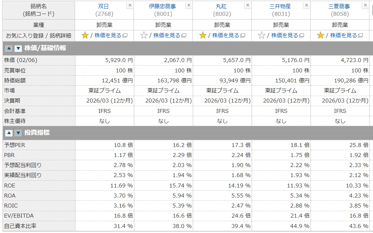The image size is (373, 233).
Task: Open 株価を見る link for 双日
Action: pos(108,35)
